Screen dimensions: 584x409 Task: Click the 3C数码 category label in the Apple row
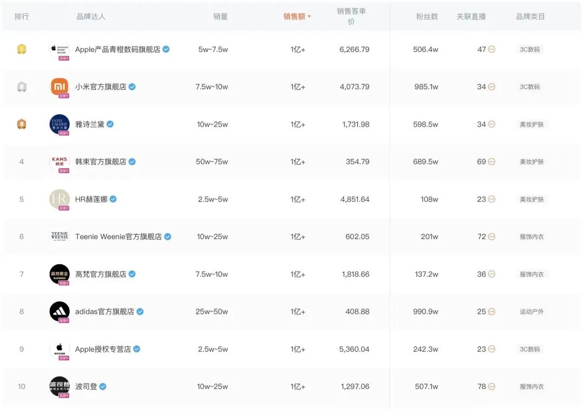(x=529, y=49)
